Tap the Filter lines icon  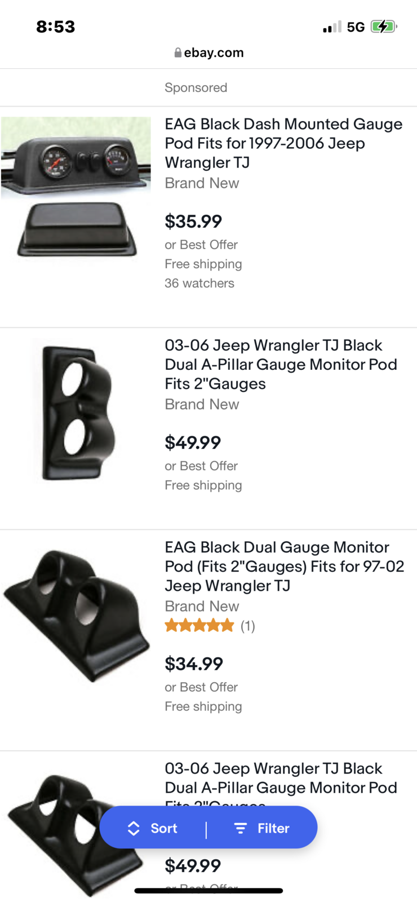(241, 828)
